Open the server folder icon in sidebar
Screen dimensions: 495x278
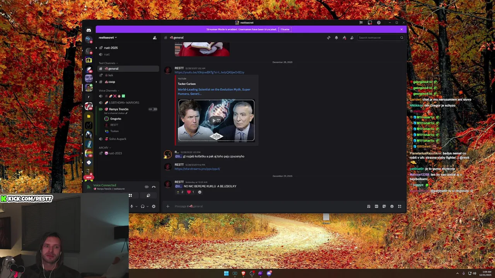tap(89, 116)
